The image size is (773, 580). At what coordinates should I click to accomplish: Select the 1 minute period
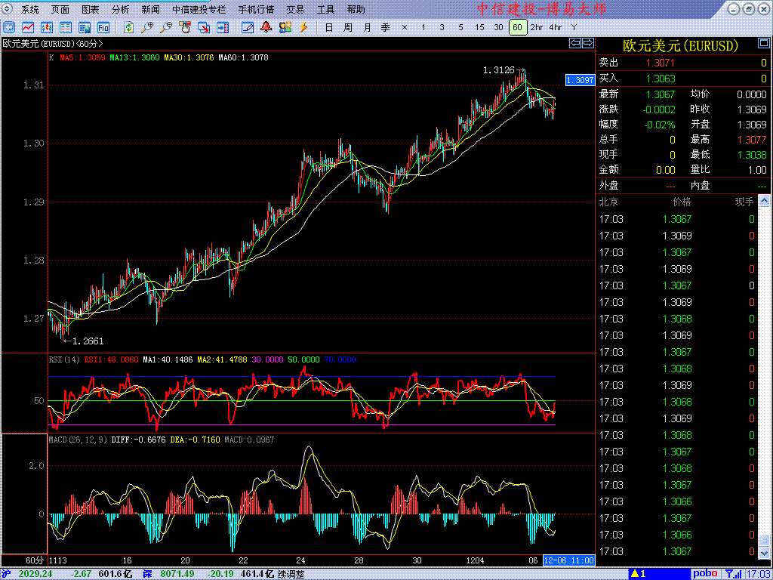pos(423,28)
